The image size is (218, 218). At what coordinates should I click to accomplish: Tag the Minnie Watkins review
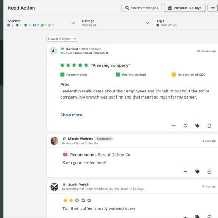198,171
